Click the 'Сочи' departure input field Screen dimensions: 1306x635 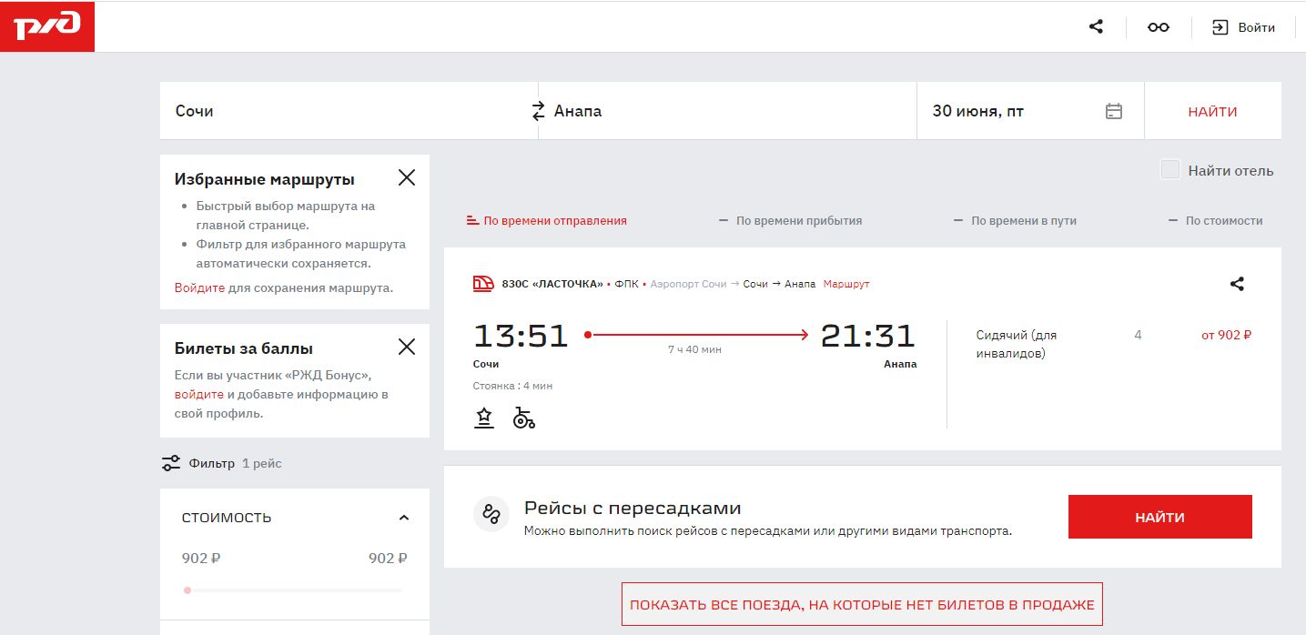pos(346,111)
